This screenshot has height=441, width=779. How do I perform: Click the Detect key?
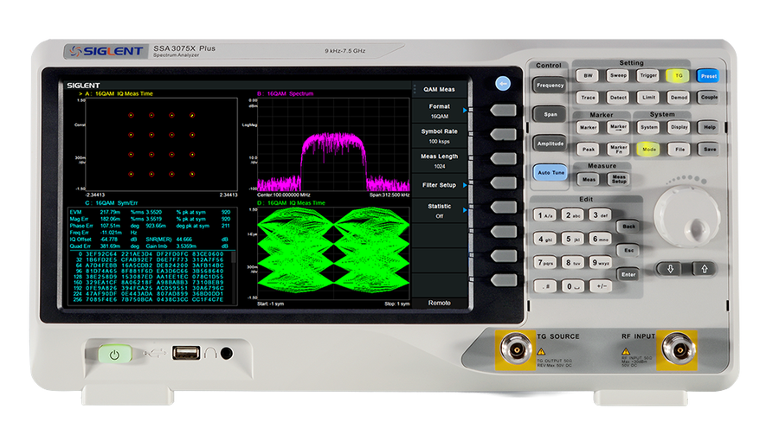618,97
